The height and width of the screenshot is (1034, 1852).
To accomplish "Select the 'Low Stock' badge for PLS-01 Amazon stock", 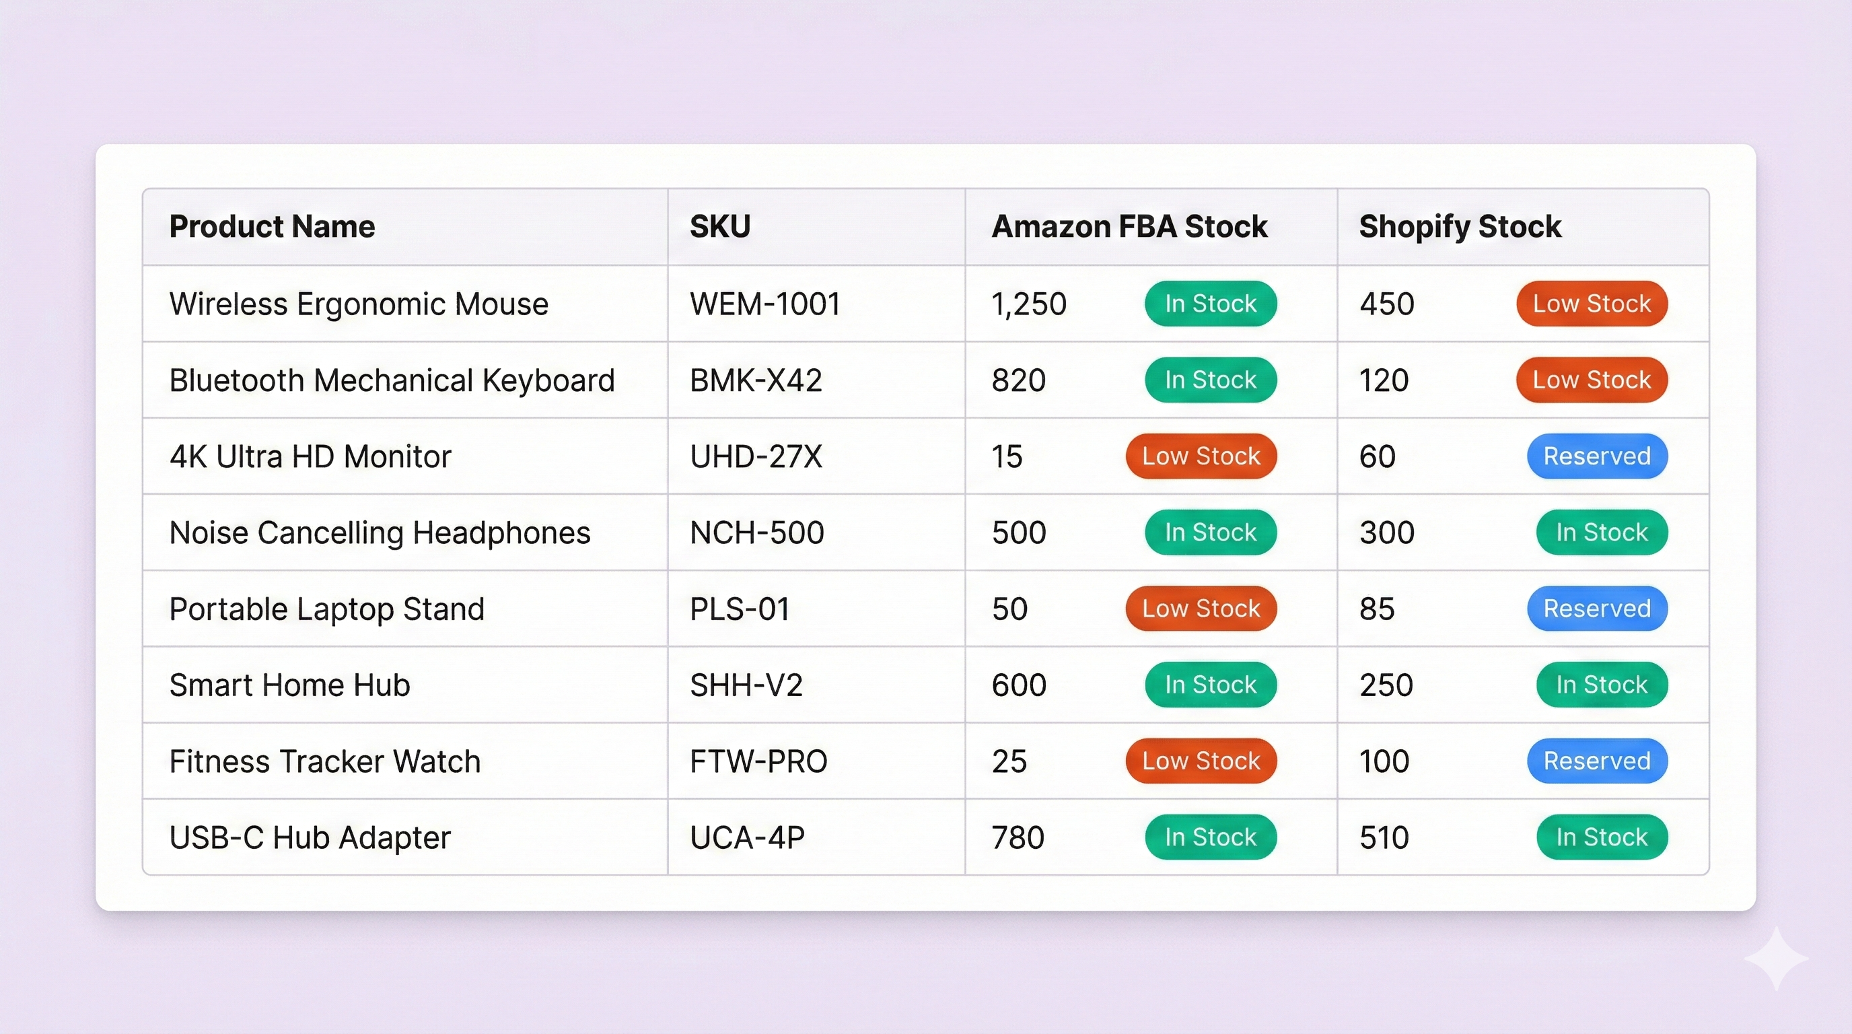I will (x=1201, y=609).
